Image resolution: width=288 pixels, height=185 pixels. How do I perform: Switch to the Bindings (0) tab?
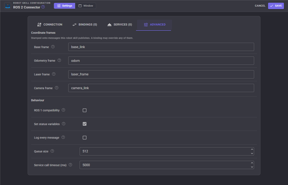85,25
